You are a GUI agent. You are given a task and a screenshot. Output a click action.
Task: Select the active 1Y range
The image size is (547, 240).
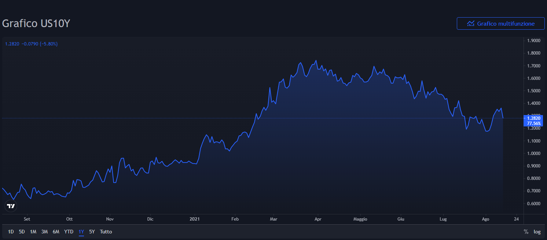click(81, 232)
